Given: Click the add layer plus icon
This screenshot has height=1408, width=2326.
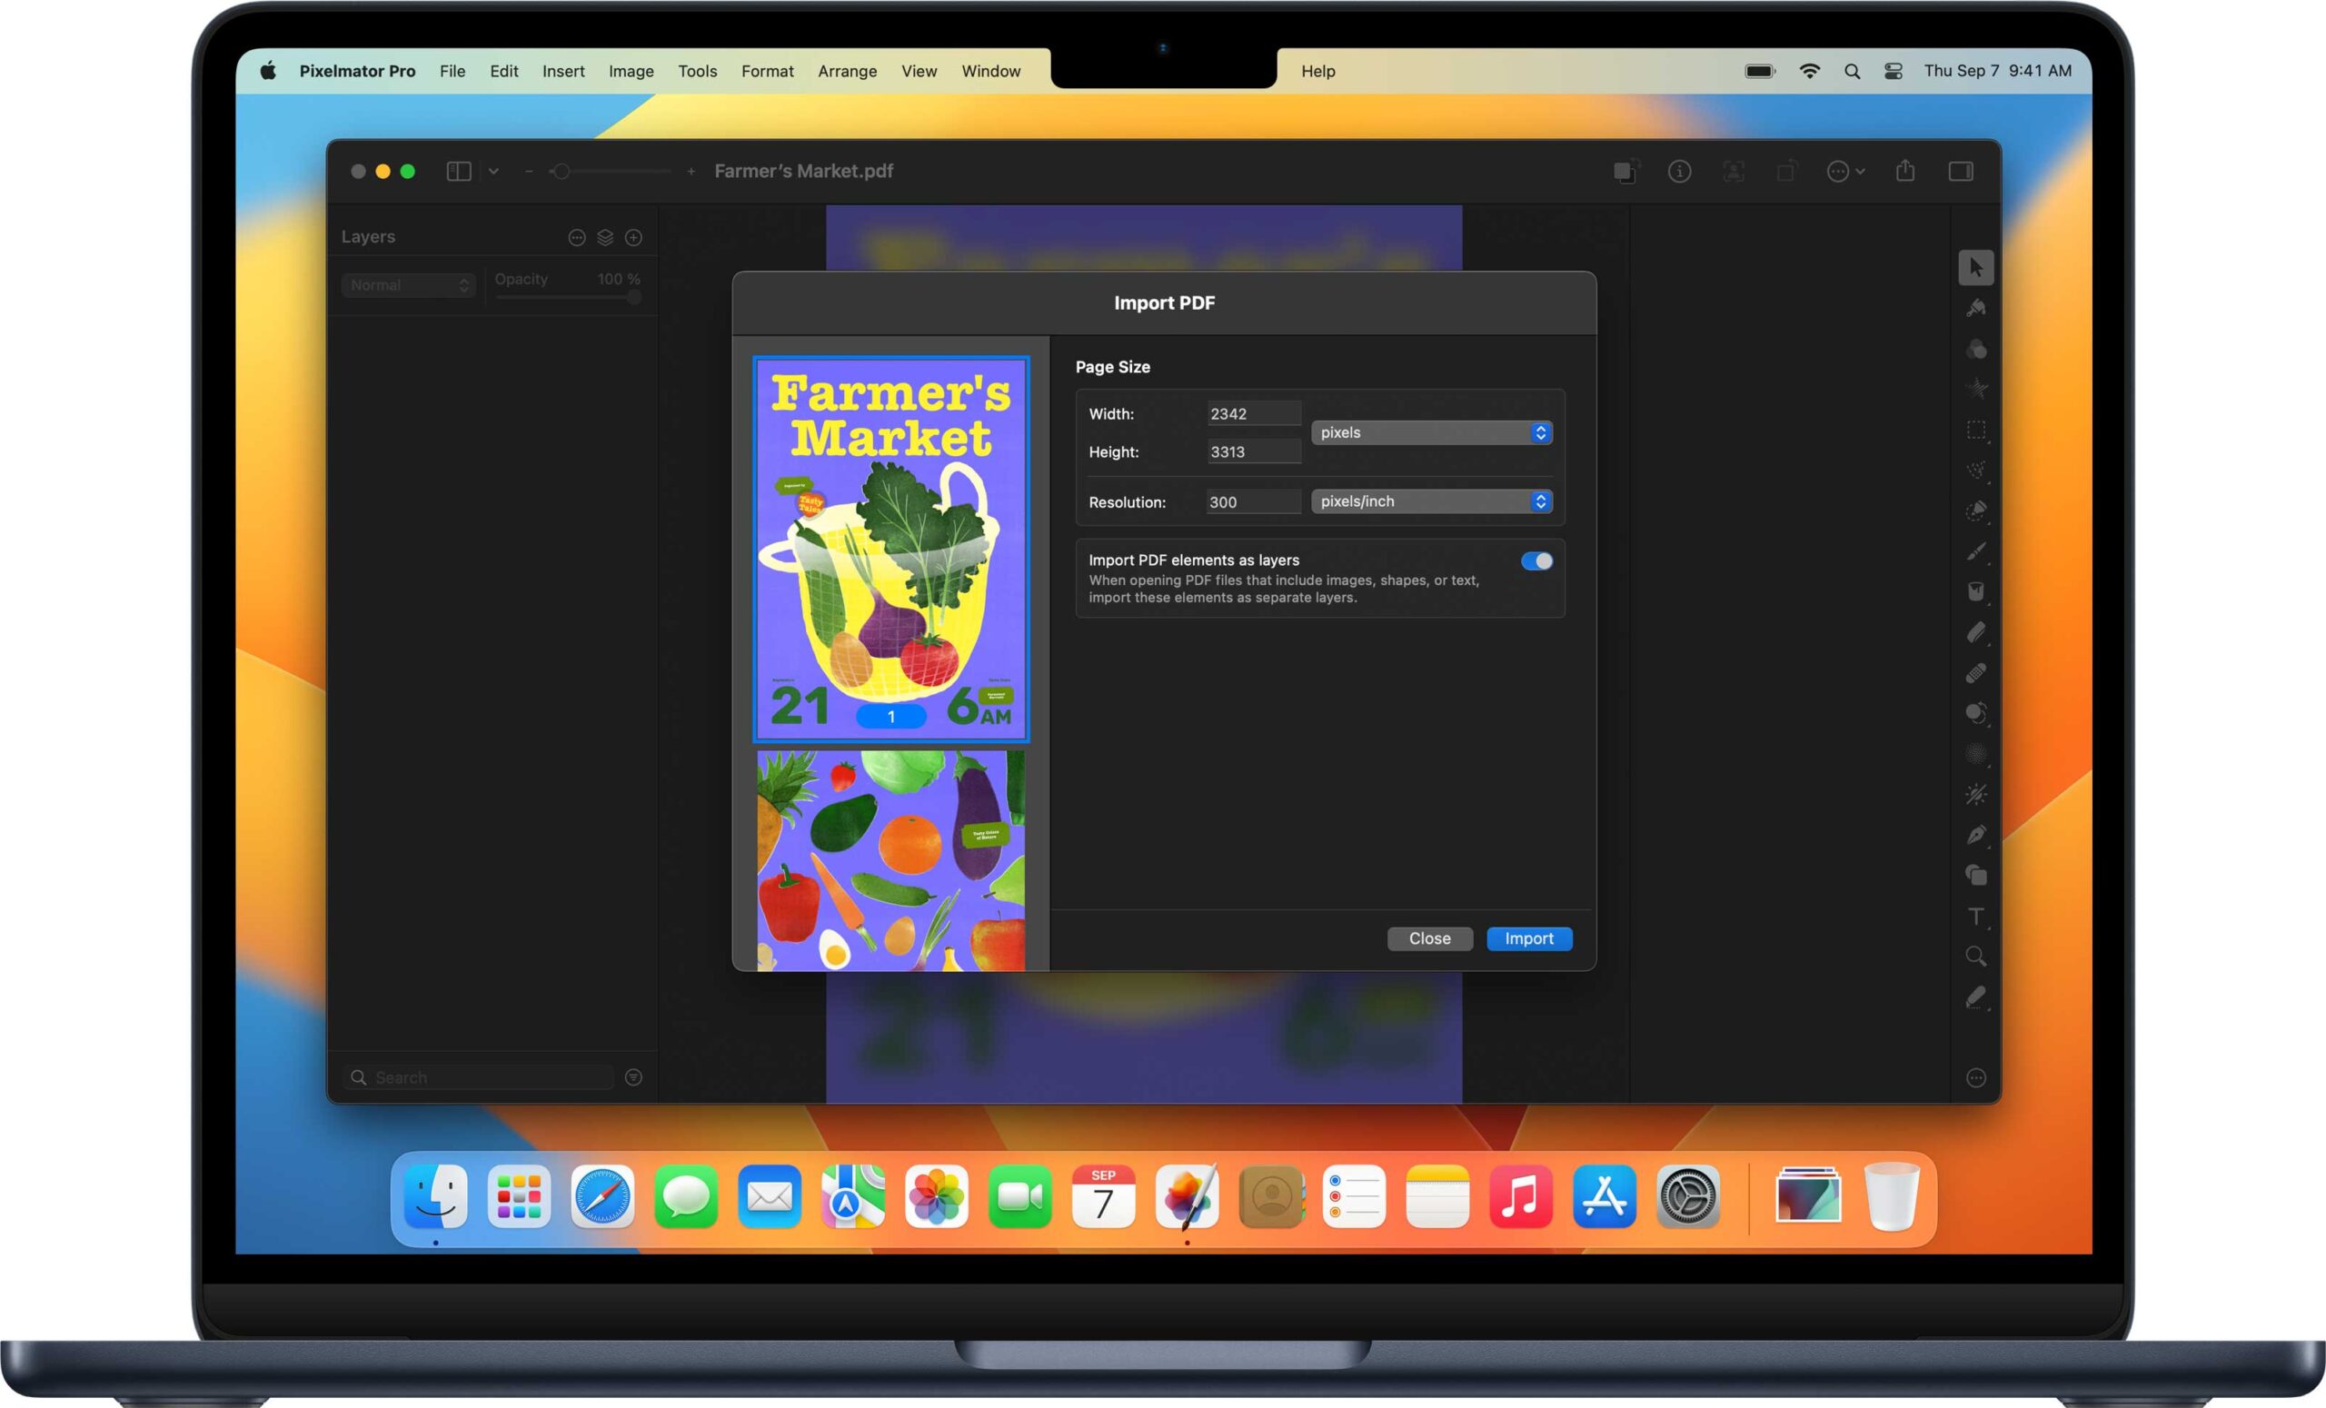Looking at the screenshot, I should tap(634, 238).
